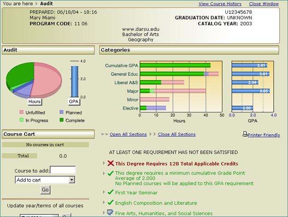Close All Sections link
288x217 pixels.
coord(176,135)
